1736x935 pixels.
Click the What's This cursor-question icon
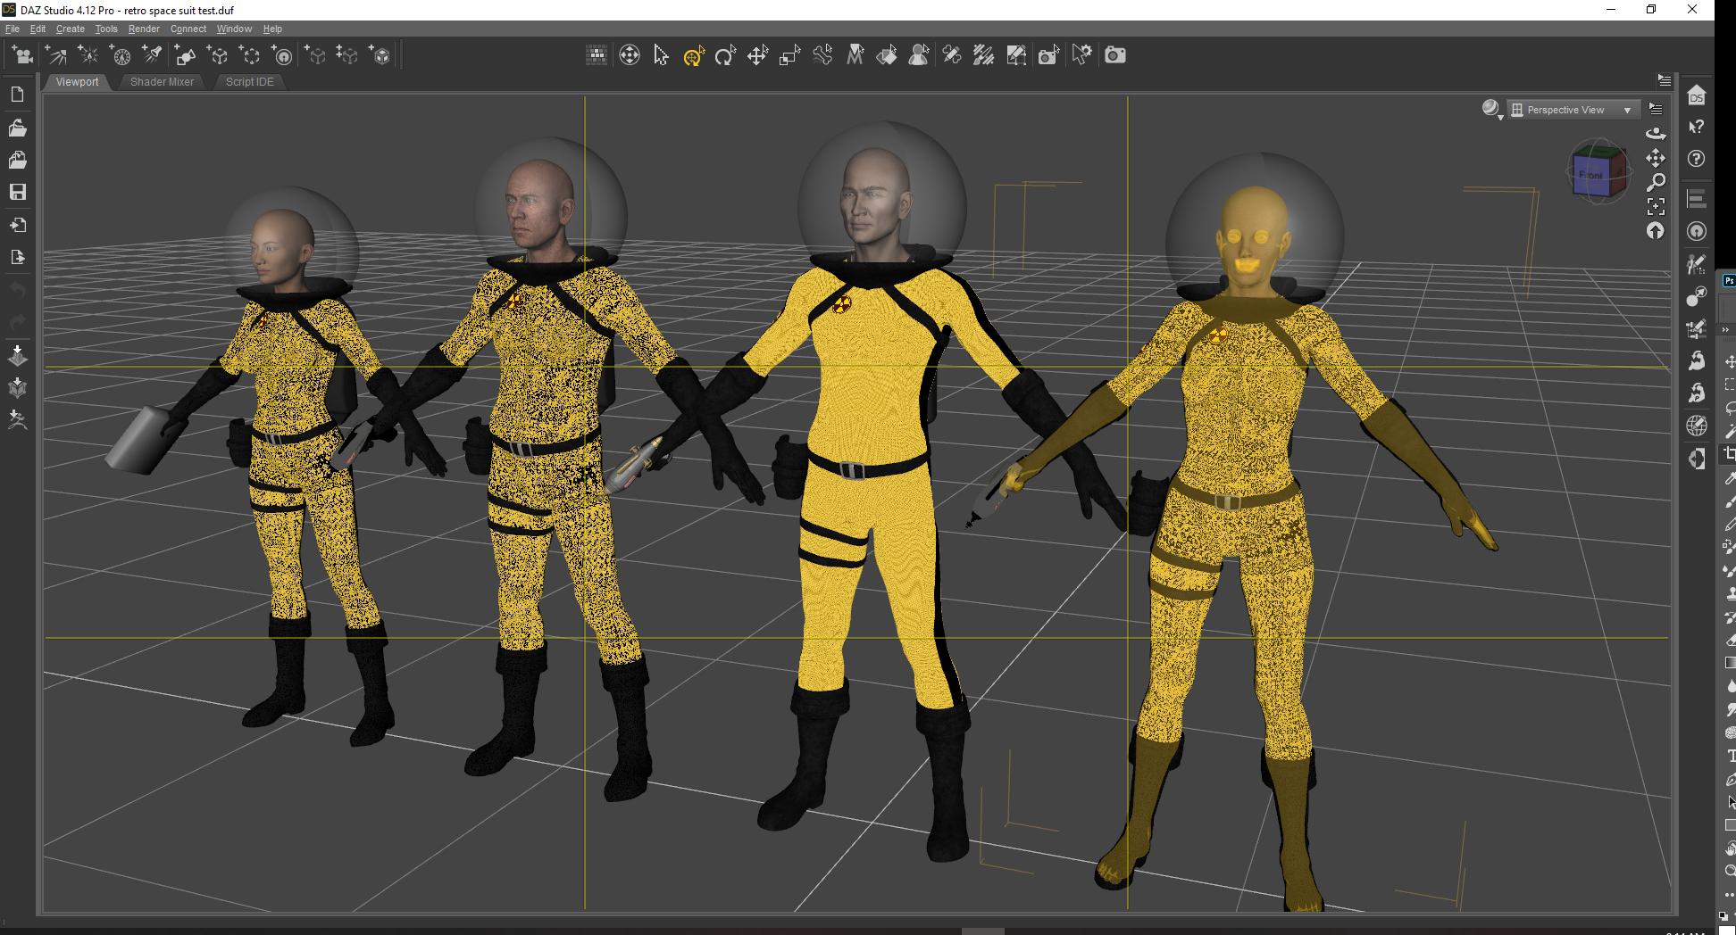tap(1697, 127)
